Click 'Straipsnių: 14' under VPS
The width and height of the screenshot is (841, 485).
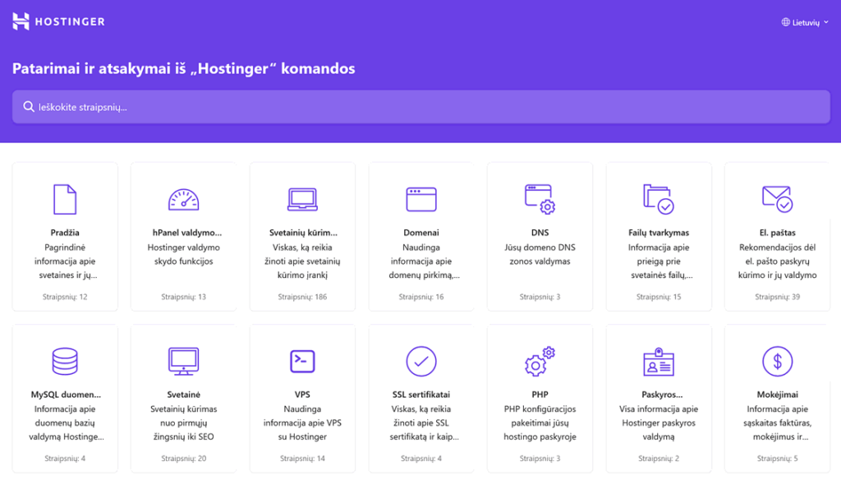[302, 458]
